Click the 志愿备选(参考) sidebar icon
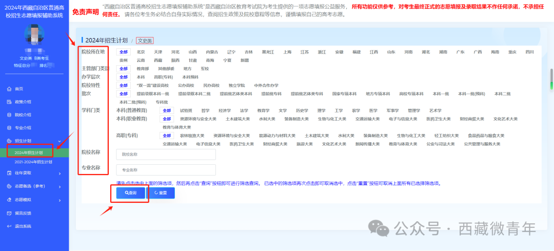Viewport: 554px width, 251px height. coord(9,186)
